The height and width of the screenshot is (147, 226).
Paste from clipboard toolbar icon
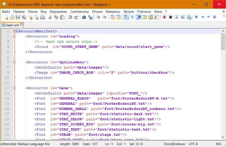pos(62,17)
